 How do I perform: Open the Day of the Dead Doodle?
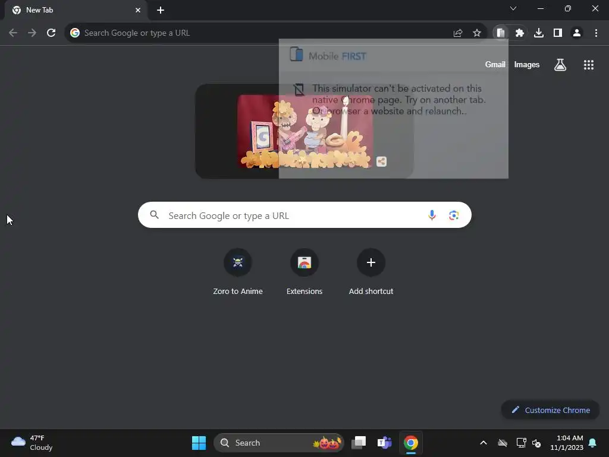click(x=304, y=132)
